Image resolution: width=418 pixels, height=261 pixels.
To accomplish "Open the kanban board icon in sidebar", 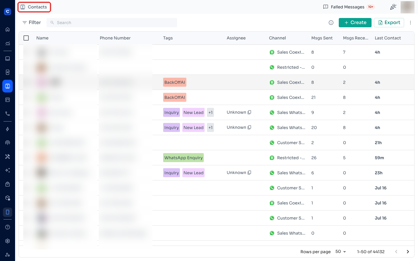I will [8, 100].
